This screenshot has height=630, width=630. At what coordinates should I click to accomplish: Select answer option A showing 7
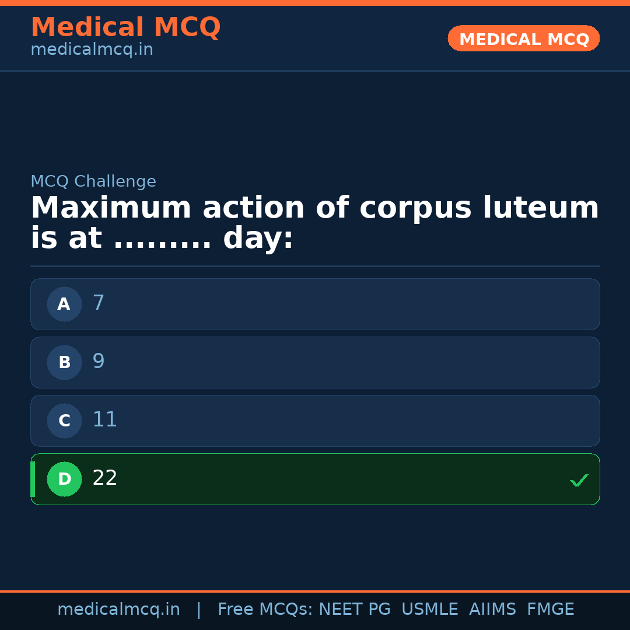click(x=315, y=304)
